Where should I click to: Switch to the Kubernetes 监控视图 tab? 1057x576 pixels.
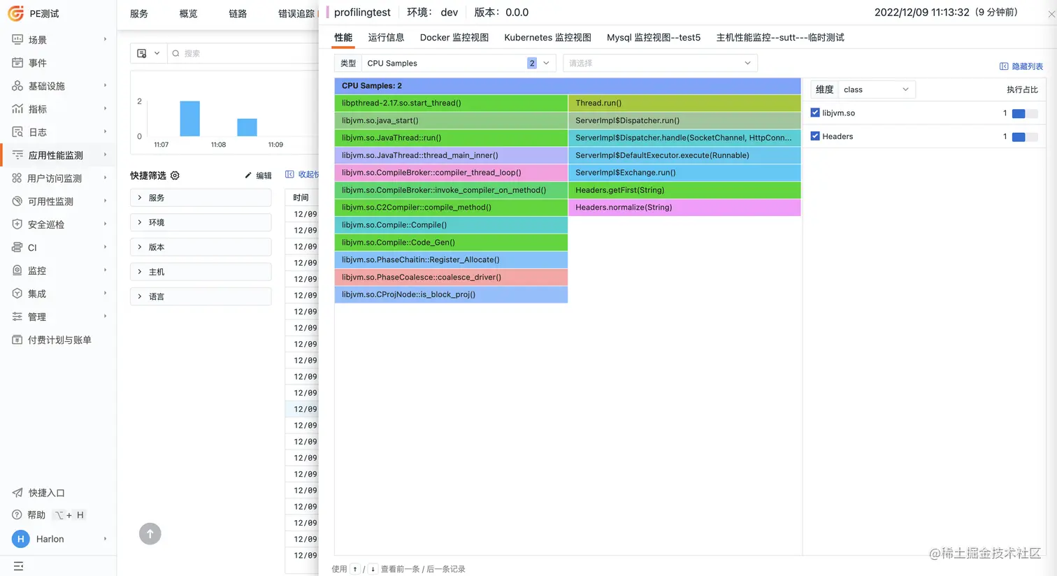548,38
